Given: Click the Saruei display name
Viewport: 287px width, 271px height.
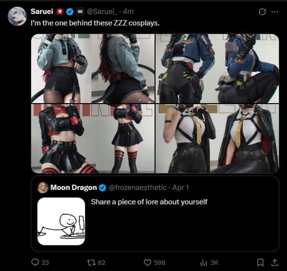Looking at the screenshot, I should point(42,12).
